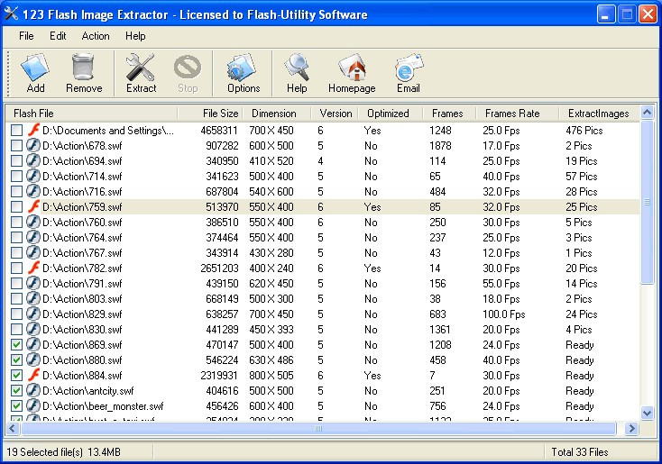The height and width of the screenshot is (464, 662).
Task: Tick the checkbox for 759.swf
Action: point(16,206)
